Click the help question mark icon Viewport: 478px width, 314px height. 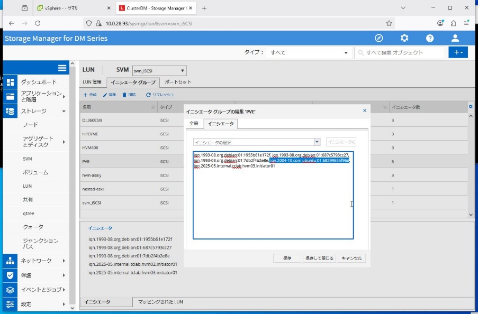[430, 38]
